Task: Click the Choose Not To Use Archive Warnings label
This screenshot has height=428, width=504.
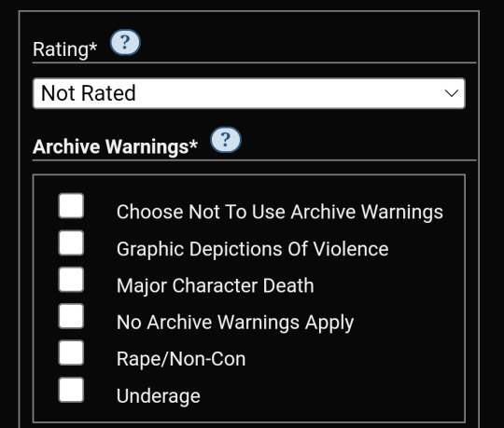Action: click(280, 213)
